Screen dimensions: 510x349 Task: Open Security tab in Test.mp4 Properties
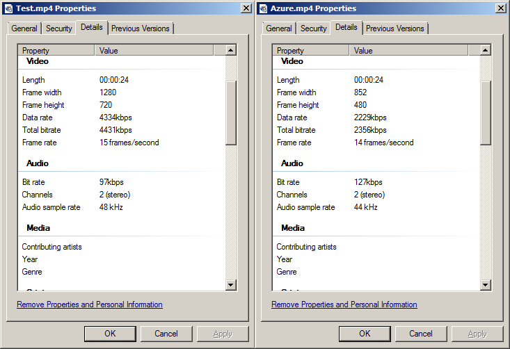tap(59, 29)
